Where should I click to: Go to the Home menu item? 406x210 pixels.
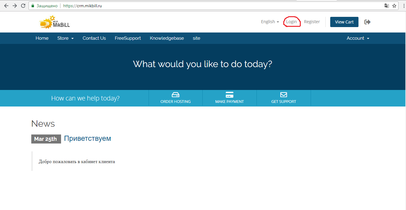[x=42, y=38]
